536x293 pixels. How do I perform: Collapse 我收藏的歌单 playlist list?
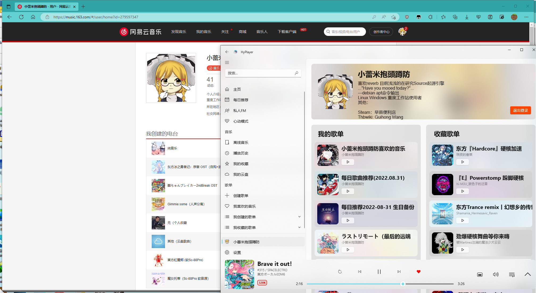[299, 227]
